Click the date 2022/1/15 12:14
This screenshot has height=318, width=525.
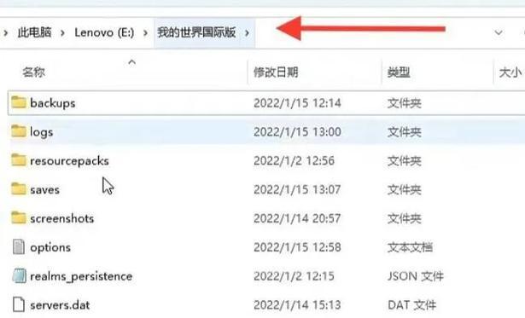point(297,103)
